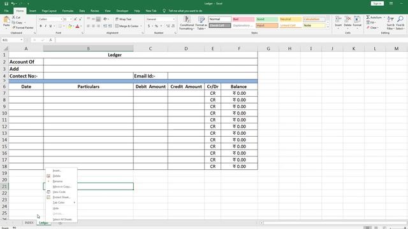Toggle Italic formatting
Image resolution: width=408 pixels, height=229 pixels.
(x=45, y=26)
